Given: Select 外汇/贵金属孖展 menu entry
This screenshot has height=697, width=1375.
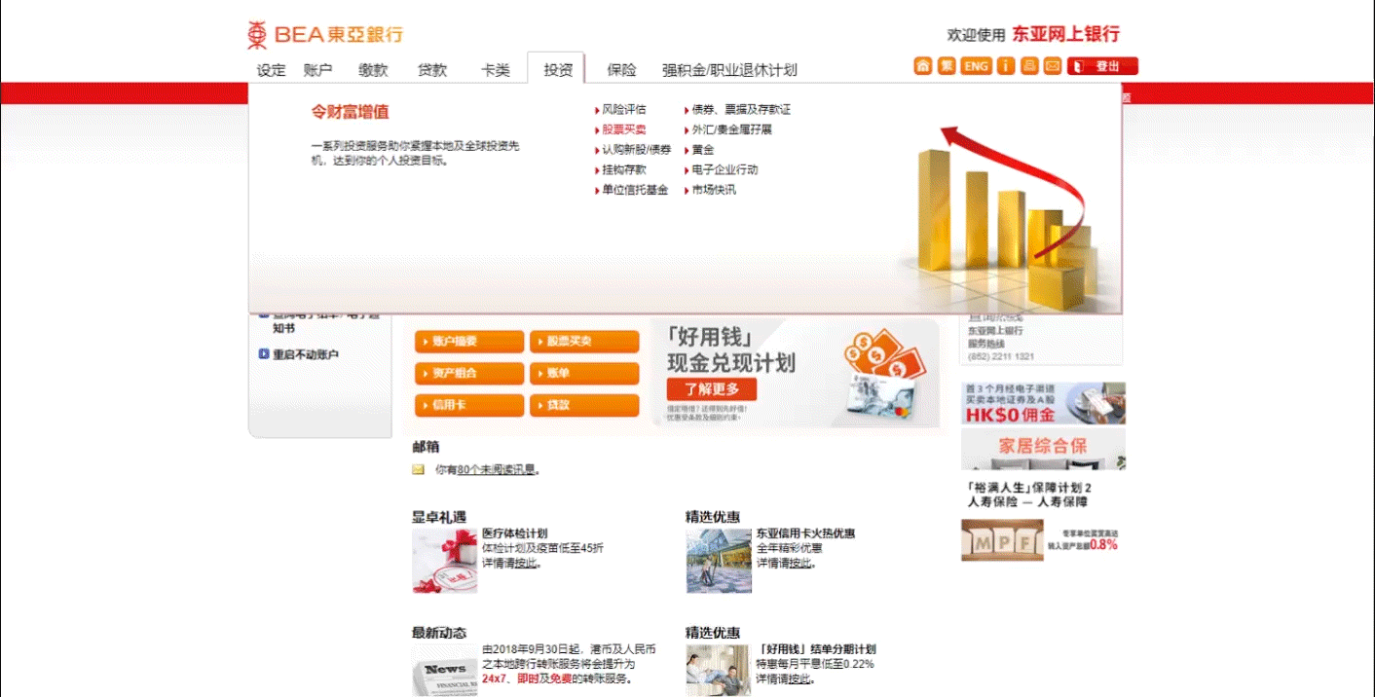Looking at the screenshot, I should pos(731,129).
